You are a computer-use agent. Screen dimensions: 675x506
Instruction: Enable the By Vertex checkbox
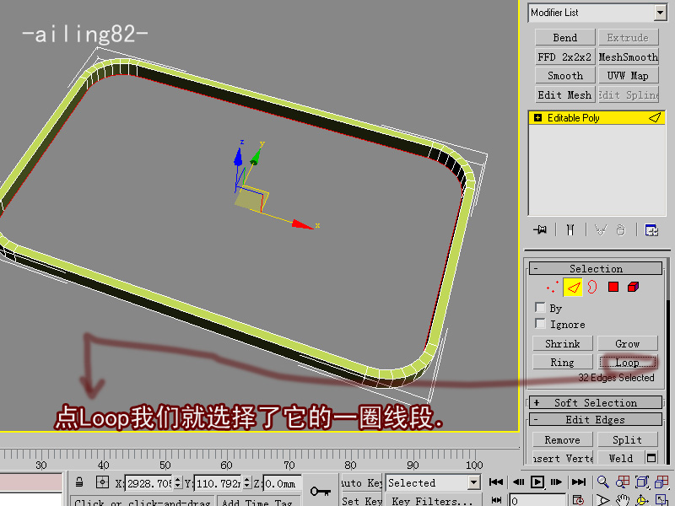[540, 309]
